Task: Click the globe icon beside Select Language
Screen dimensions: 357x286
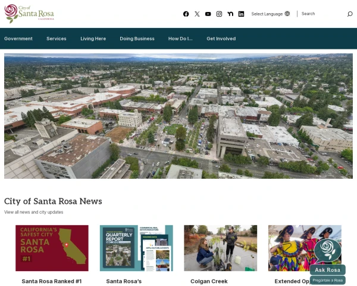Action: coord(287,14)
